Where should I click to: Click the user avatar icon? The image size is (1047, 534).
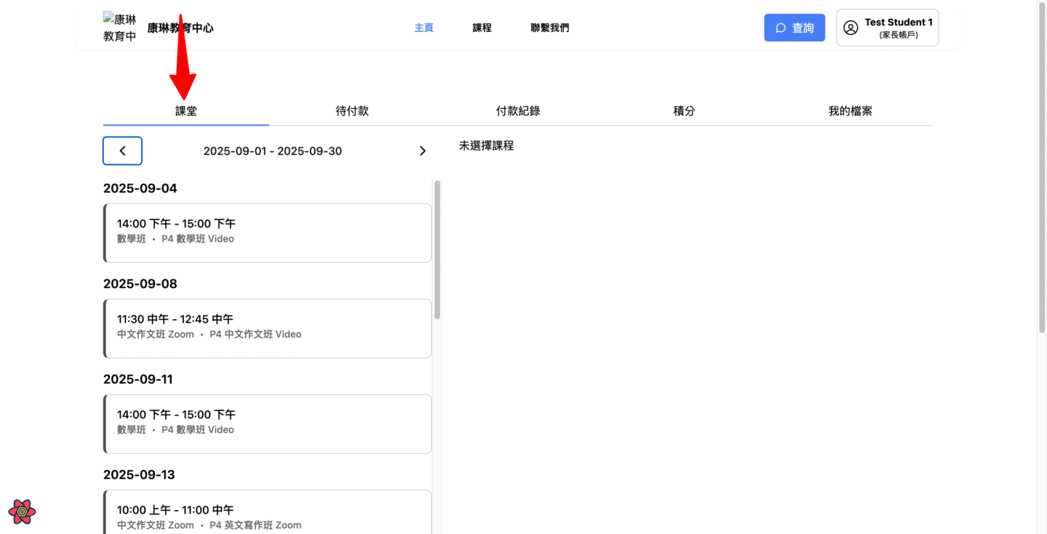coord(850,28)
